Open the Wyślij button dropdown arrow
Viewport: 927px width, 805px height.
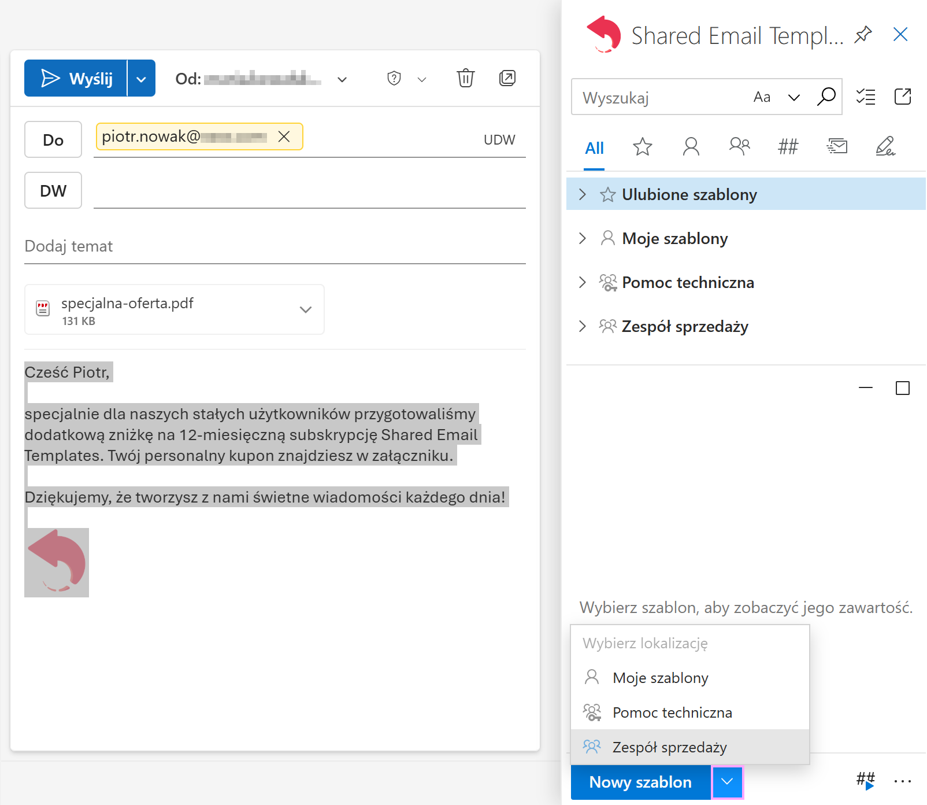coord(142,78)
